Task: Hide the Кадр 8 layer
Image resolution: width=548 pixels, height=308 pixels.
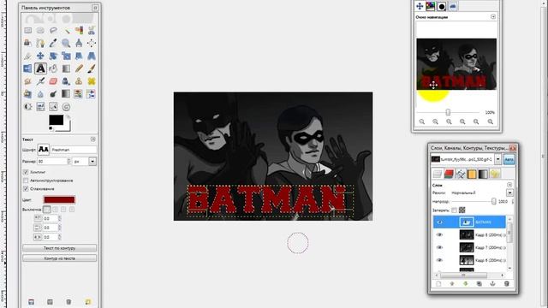Action: (x=439, y=234)
